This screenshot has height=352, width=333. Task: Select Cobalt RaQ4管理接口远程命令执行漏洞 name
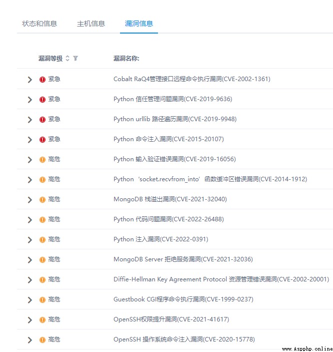192,79
